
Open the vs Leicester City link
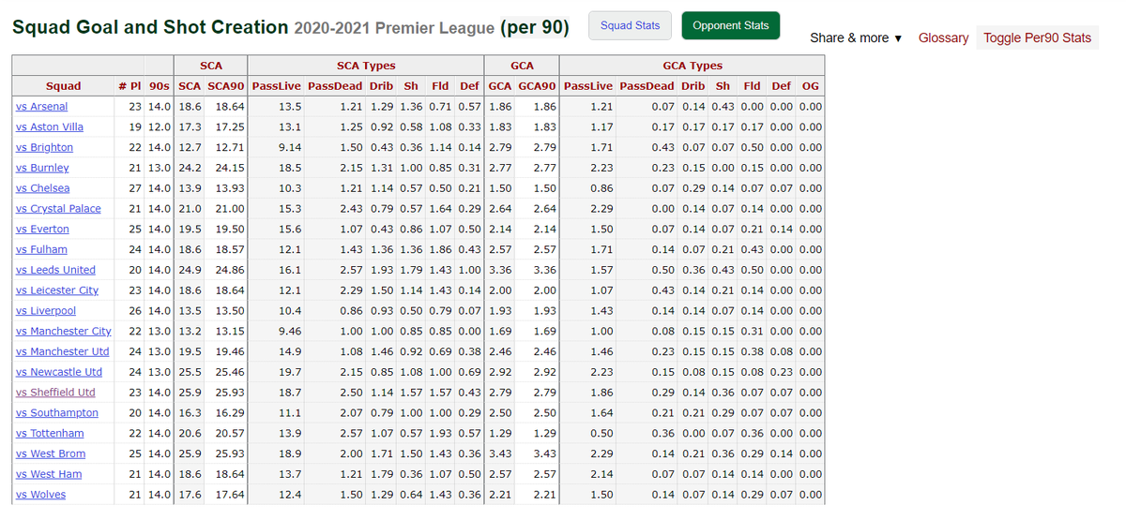pyautogui.click(x=57, y=290)
